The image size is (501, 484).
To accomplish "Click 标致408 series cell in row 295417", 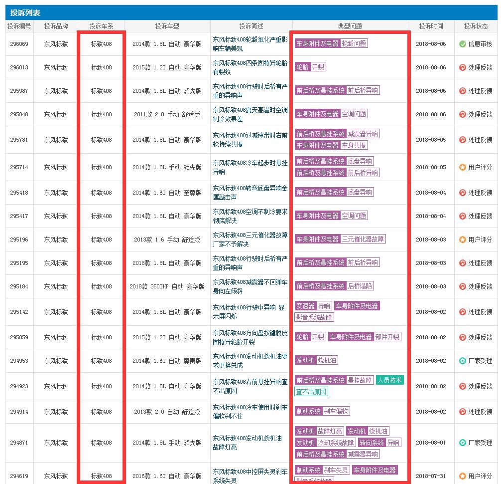I will tap(101, 216).
